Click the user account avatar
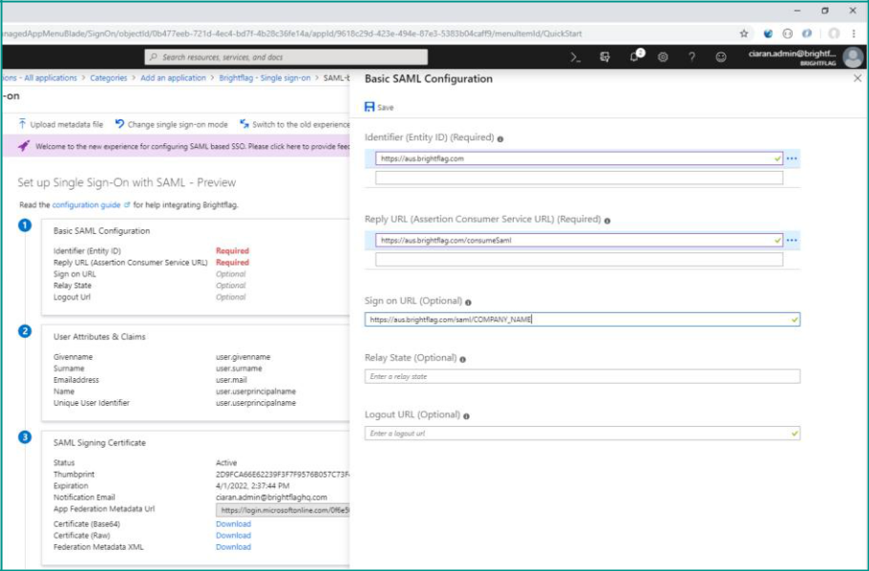The height and width of the screenshot is (571, 869). 853,57
